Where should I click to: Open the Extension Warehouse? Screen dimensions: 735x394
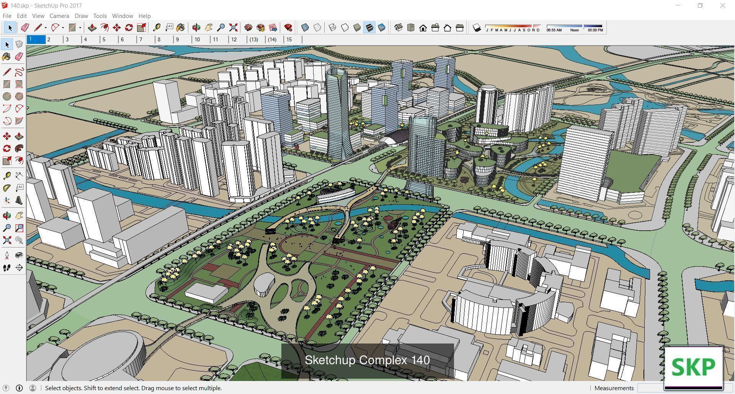(261, 28)
